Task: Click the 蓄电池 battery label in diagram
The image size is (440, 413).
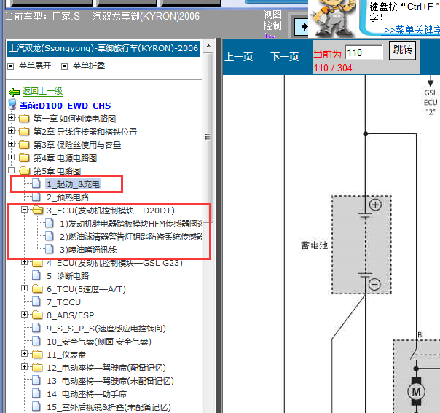Action: [x=314, y=245]
